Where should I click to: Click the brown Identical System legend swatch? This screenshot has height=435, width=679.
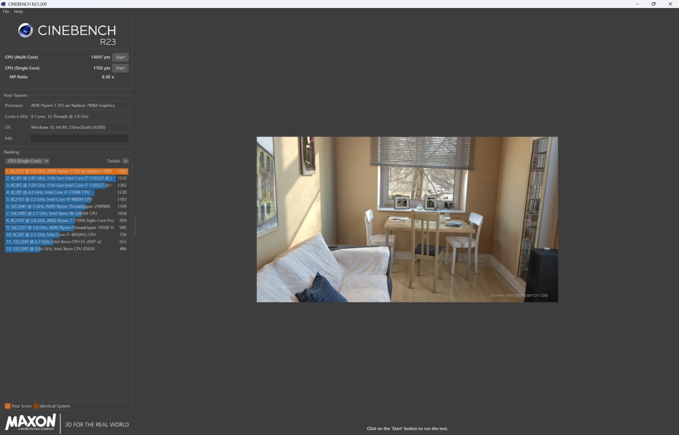pos(36,406)
